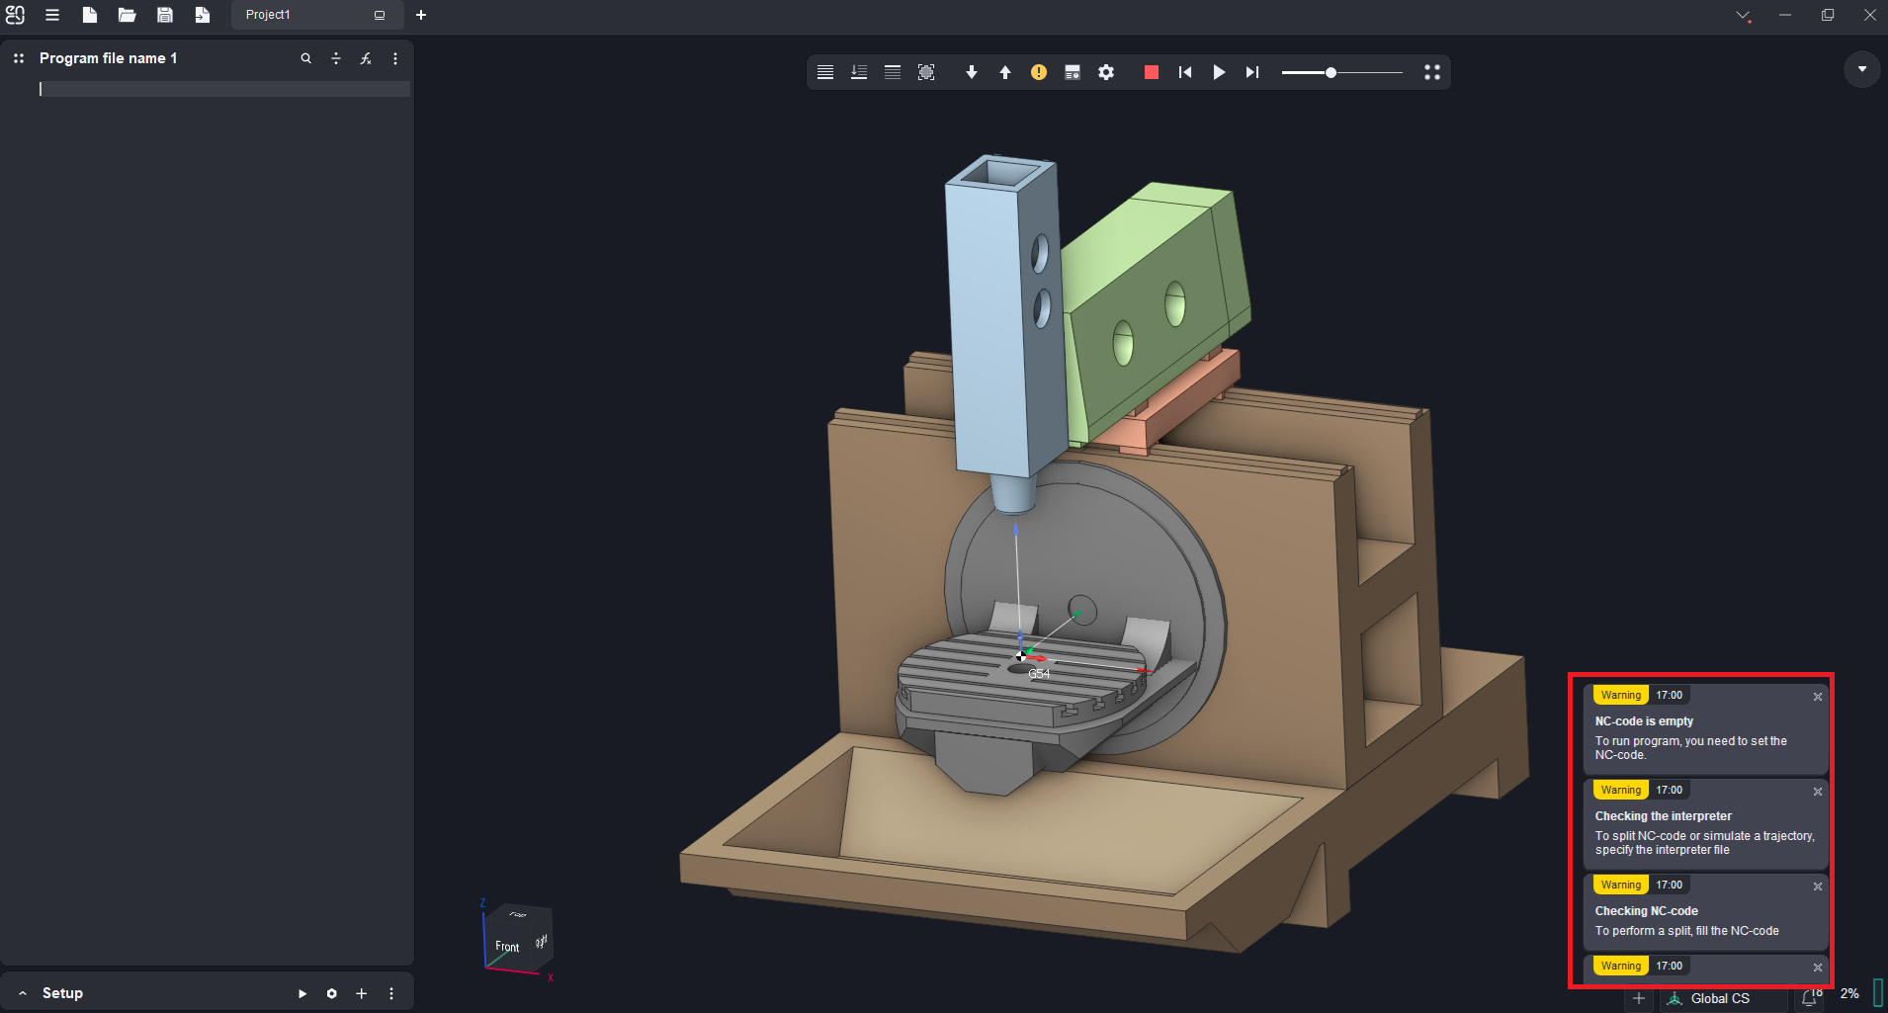This screenshot has height=1013, width=1888.
Task: Click the yellow warning indicator icon
Action: pos(1039,72)
